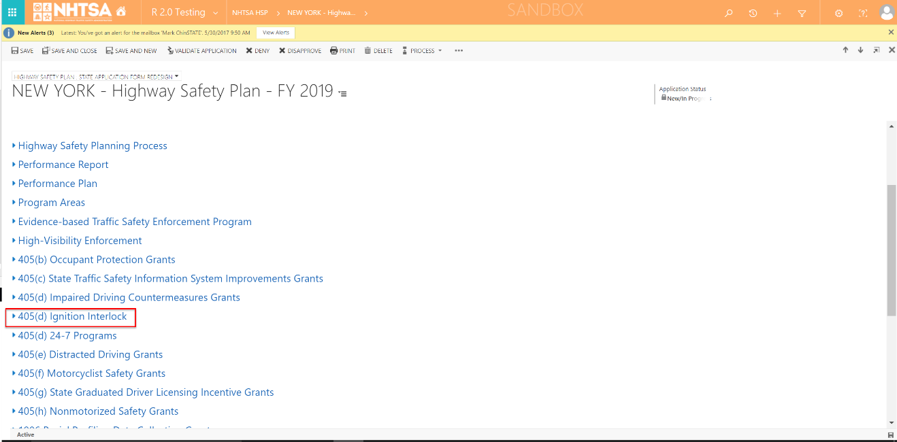The width and height of the screenshot is (897, 442).
Task: Click the NHTSA HSP breadcrumb
Action: 250,13
